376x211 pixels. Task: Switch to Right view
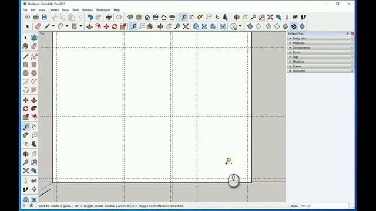point(155,17)
